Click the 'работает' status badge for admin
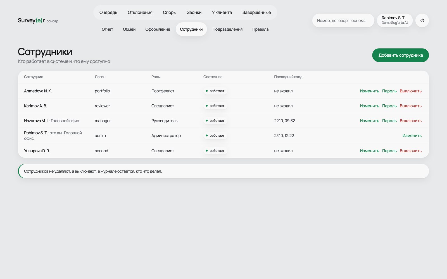Screen dimensions: 447x279 click(x=215, y=136)
